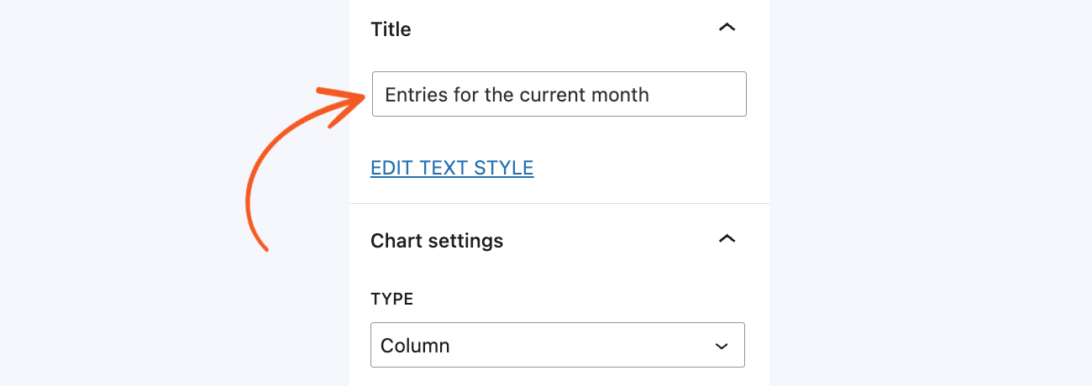
Task: Select the word "Column" in Type box
Action: (x=415, y=346)
